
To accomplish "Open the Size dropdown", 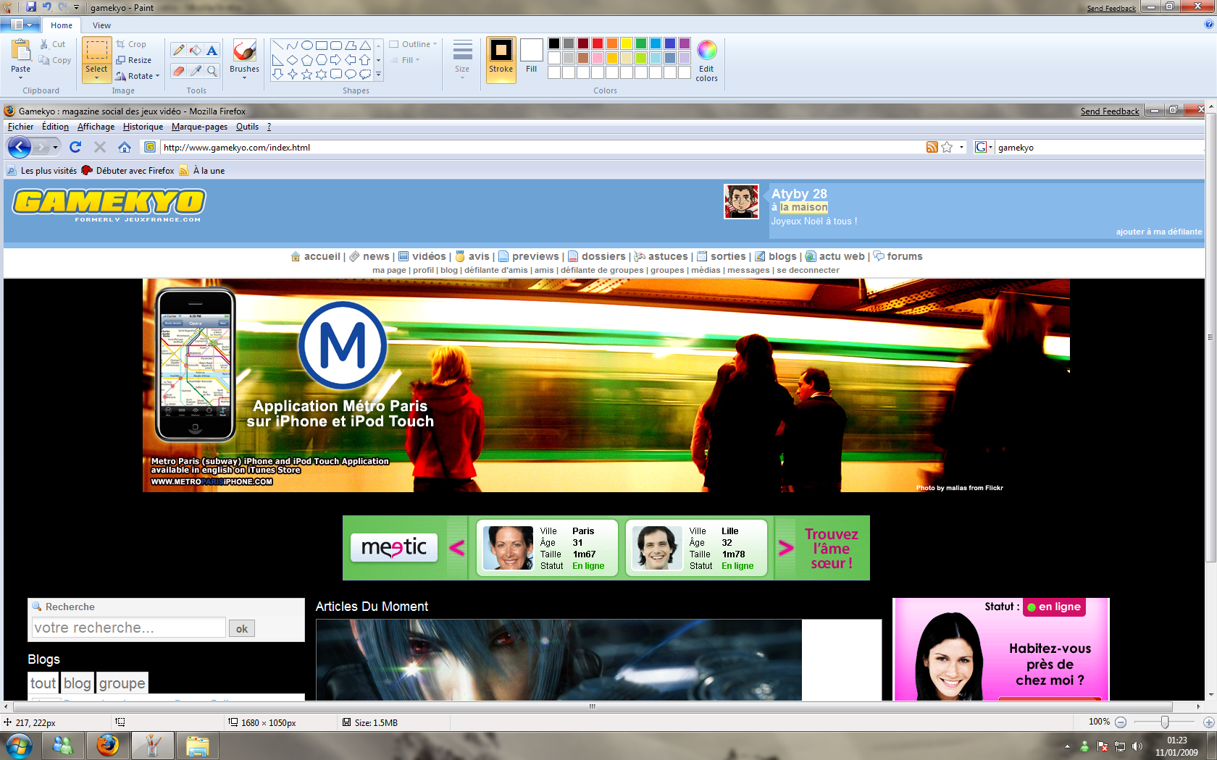I will click(462, 59).
